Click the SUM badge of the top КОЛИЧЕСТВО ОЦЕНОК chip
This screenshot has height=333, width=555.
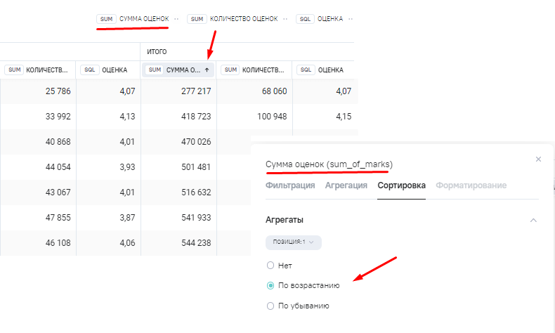coord(197,19)
